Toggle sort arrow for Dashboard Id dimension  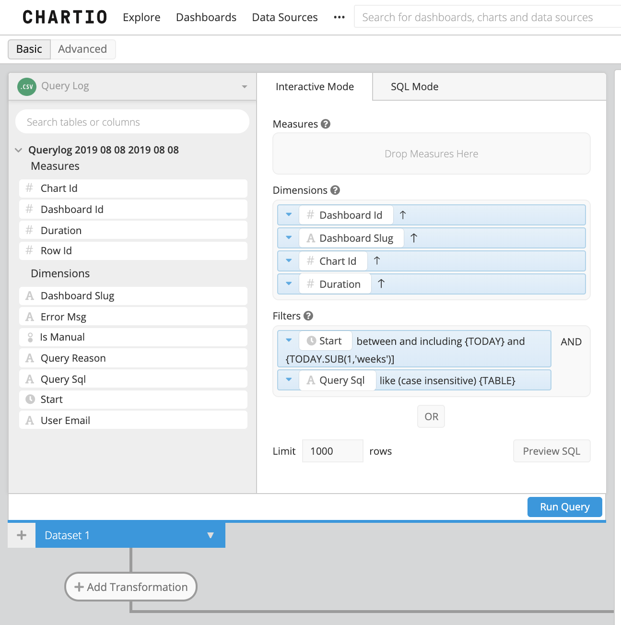(403, 215)
